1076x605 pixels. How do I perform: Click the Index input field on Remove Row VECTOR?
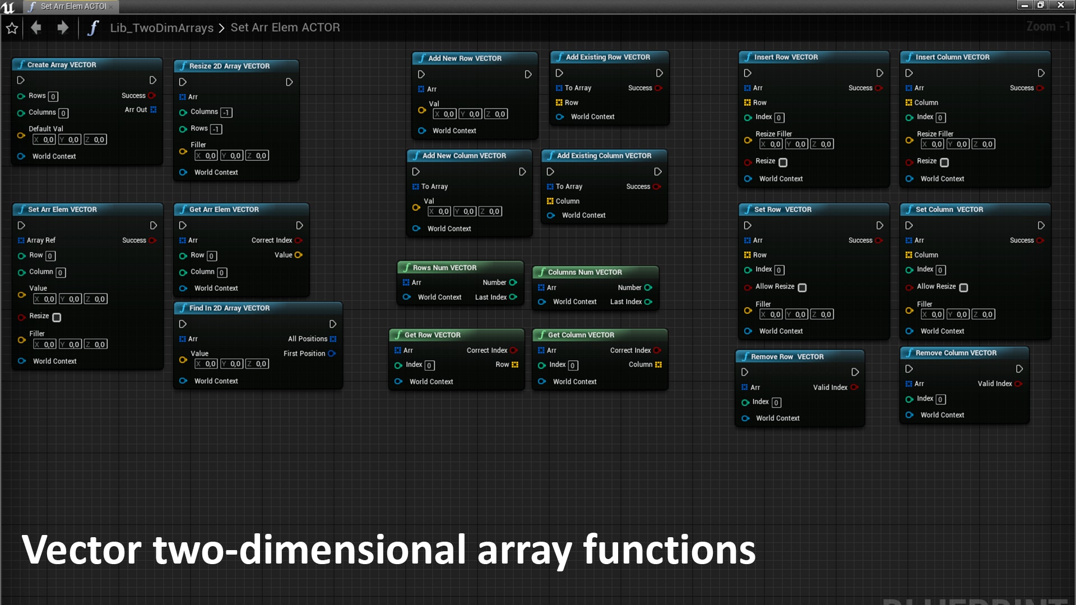coord(776,402)
